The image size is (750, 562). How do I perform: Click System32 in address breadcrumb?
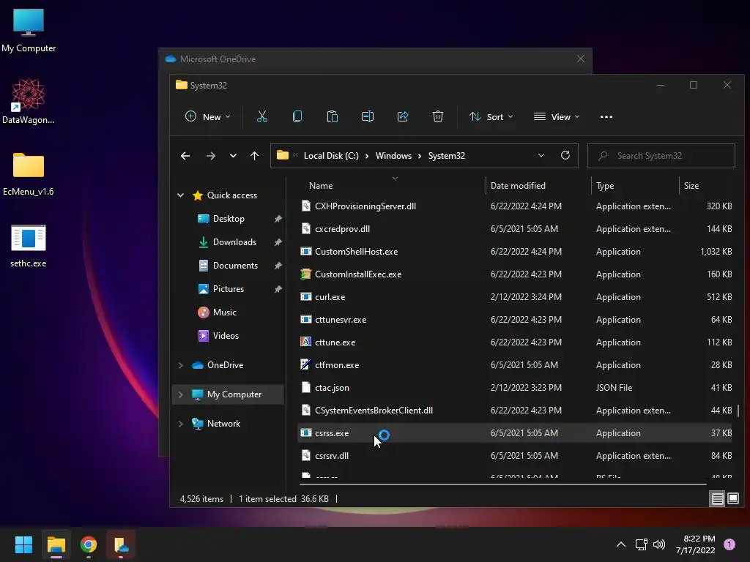446,156
